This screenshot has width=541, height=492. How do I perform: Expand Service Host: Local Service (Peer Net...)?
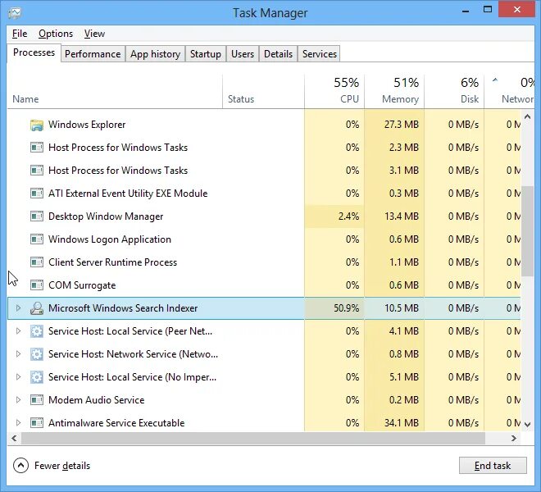pyautogui.click(x=18, y=331)
